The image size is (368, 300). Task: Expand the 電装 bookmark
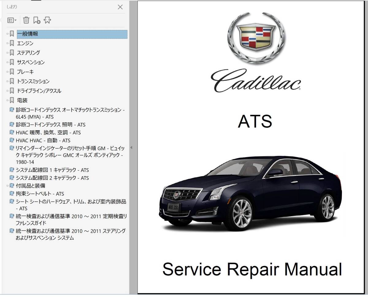click(x=7, y=100)
